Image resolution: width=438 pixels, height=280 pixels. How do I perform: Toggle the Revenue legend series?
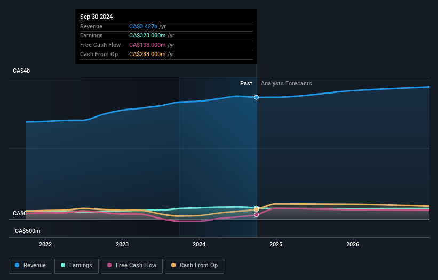point(30,266)
